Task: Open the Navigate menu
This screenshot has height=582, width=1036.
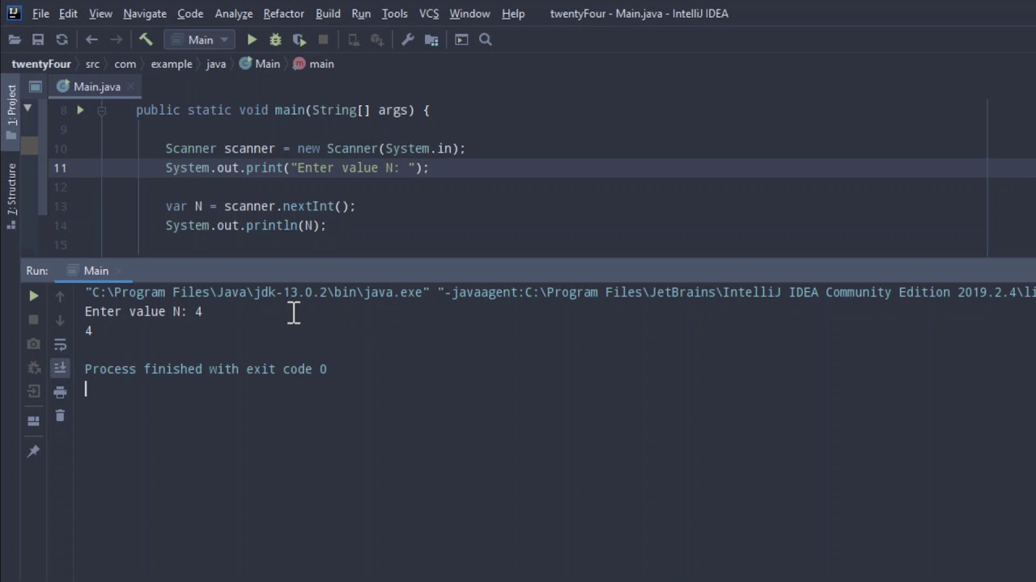Action: tap(145, 14)
